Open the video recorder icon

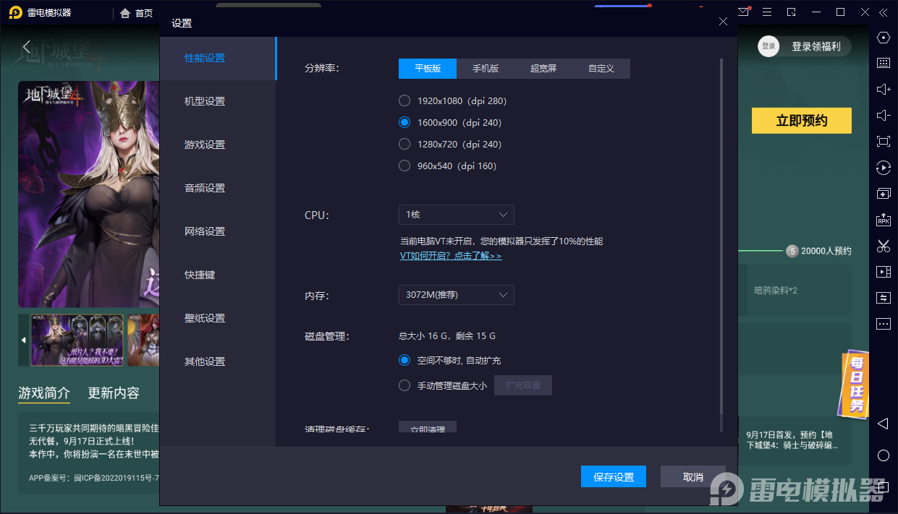pyautogui.click(x=883, y=272)
